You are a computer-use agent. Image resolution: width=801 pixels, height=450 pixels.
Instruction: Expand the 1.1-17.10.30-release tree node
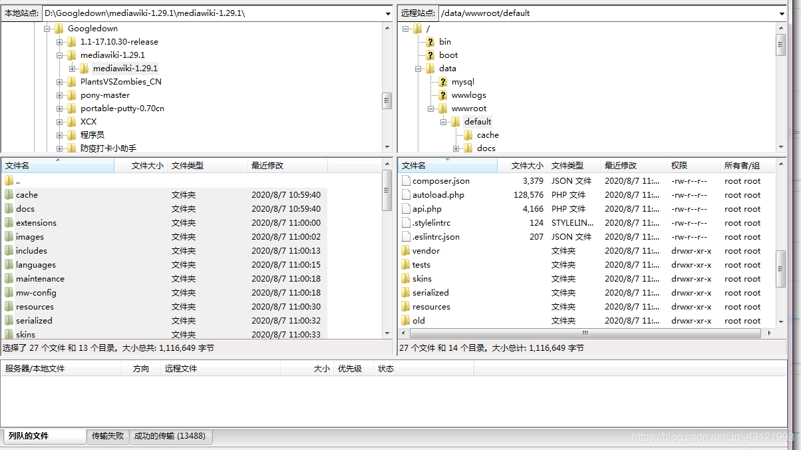click(59, 42)
